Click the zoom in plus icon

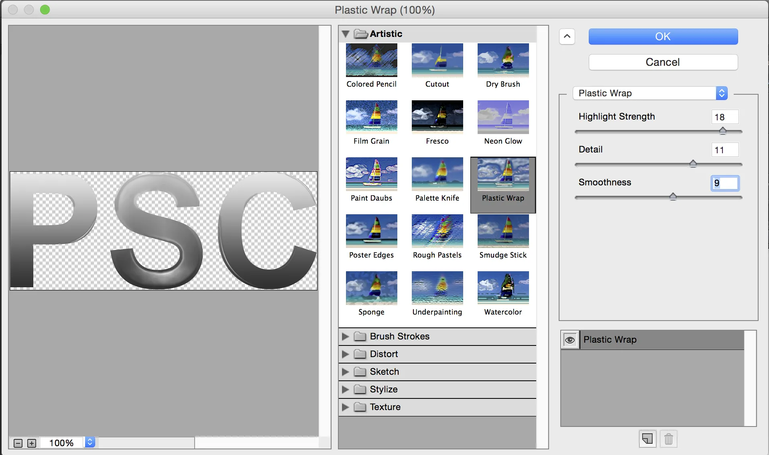point(32,443)
